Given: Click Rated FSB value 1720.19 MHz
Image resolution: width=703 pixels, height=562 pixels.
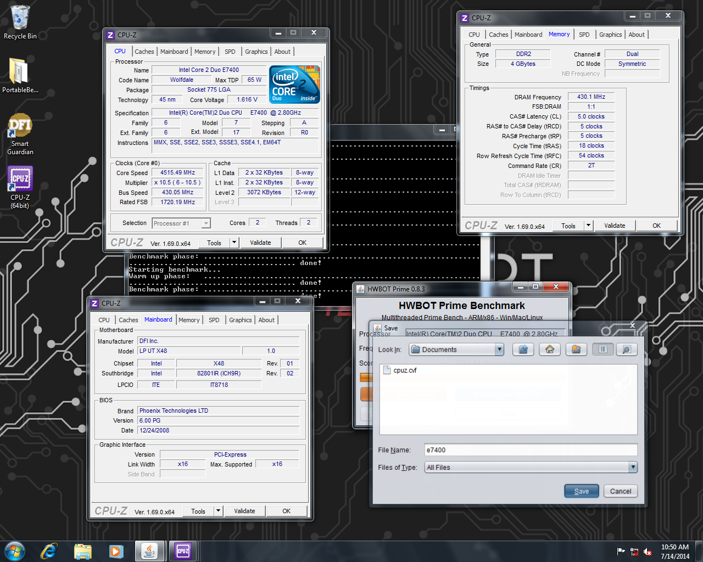Looking at the screenshot, I should click(x=177, y=202).
